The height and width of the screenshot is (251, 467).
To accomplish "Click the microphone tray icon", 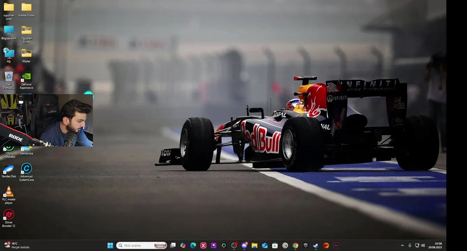I will pos(410,245).
